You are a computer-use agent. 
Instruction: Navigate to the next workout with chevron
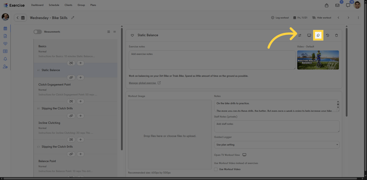(348, 17)
